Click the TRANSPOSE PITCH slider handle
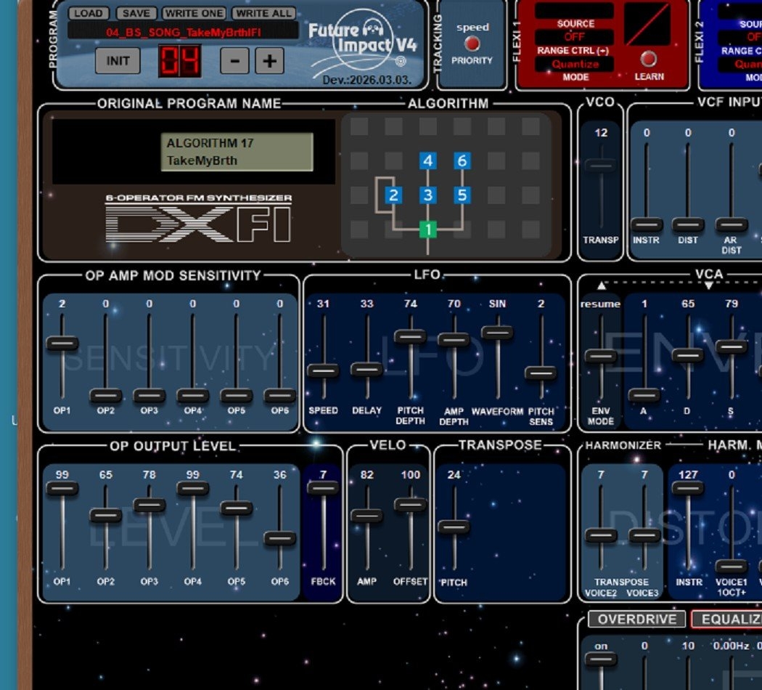This screenshot has height=690, width=762. coord(454,527)
